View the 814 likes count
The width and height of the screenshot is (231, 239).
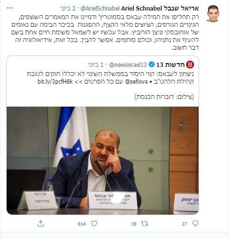(81, 224)
